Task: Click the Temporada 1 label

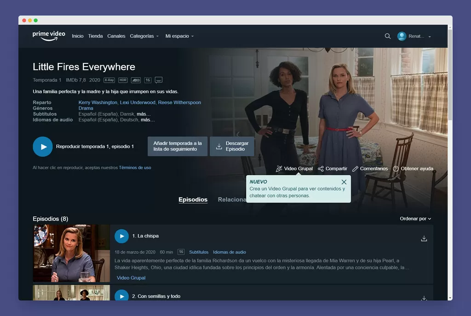Action: pyautogui.click(x=47, y=80)
